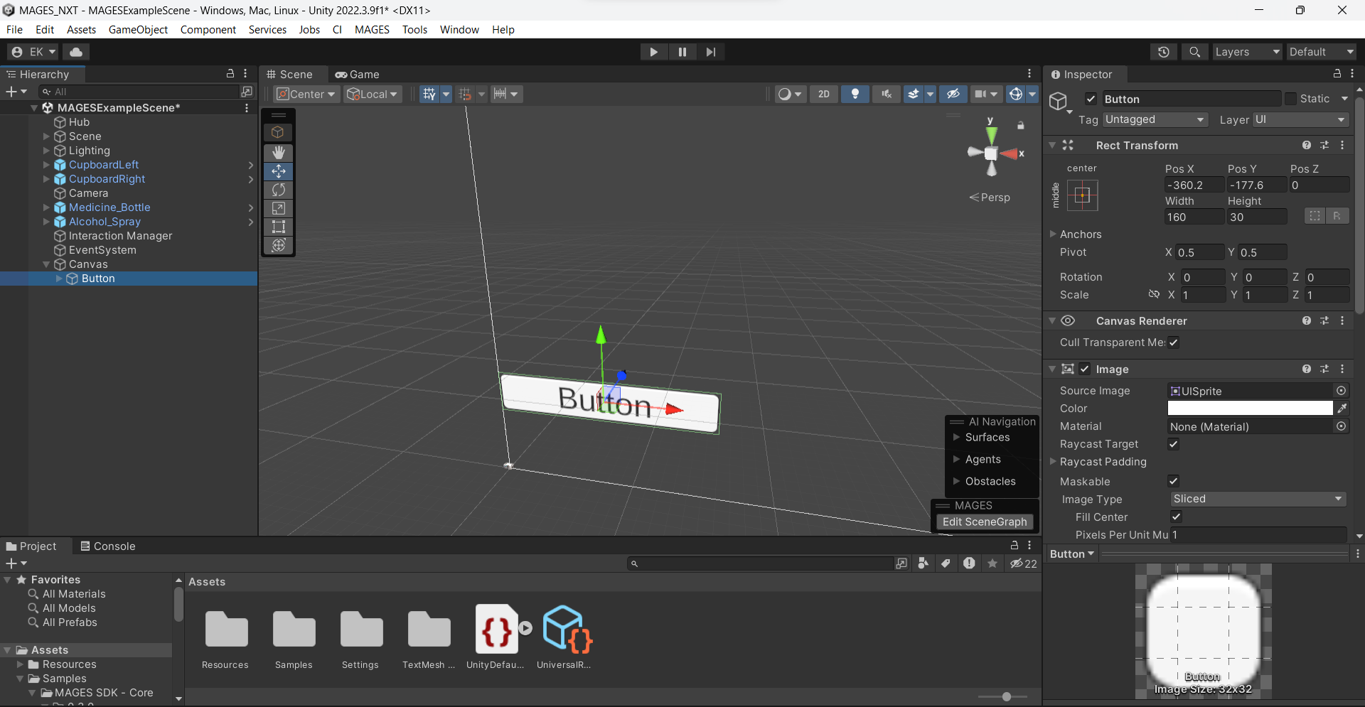
Task: Open the MAGES menu in menu bar
Action: pyautogui.click(x=372, y=29)
